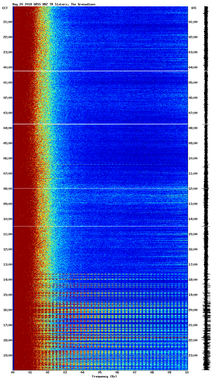Click the 14:00 label on the ECT axis

coord(8,280)
